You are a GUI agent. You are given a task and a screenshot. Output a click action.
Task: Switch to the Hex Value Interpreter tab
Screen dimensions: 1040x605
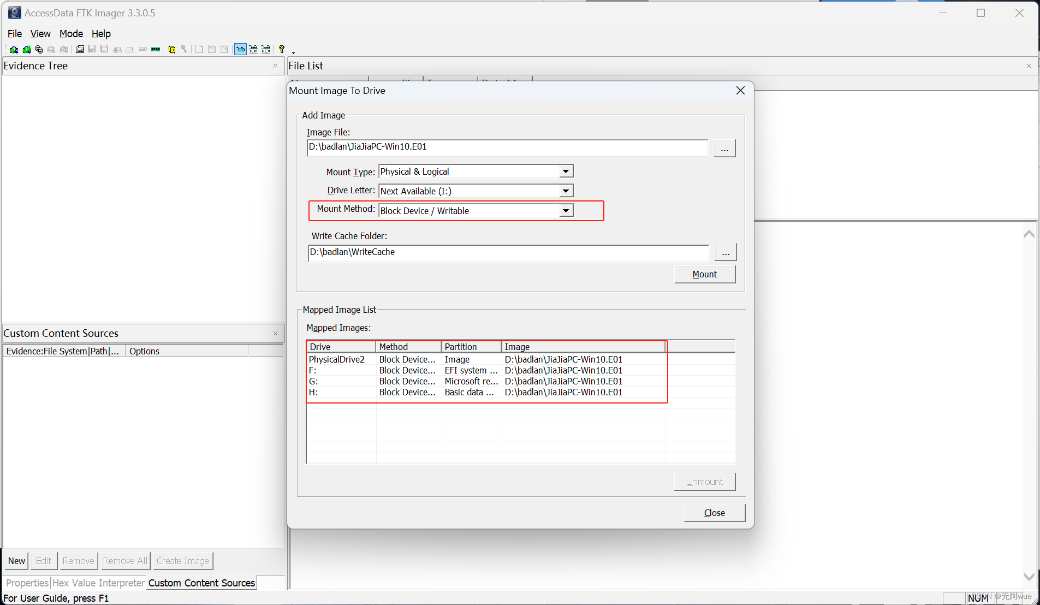coord(98,583)
